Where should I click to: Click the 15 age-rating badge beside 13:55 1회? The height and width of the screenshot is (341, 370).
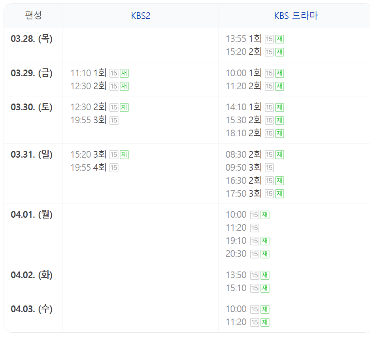269,39
